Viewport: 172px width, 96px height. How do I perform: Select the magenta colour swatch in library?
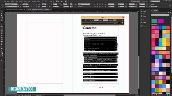pyautogui.click(x=161, y=21)
